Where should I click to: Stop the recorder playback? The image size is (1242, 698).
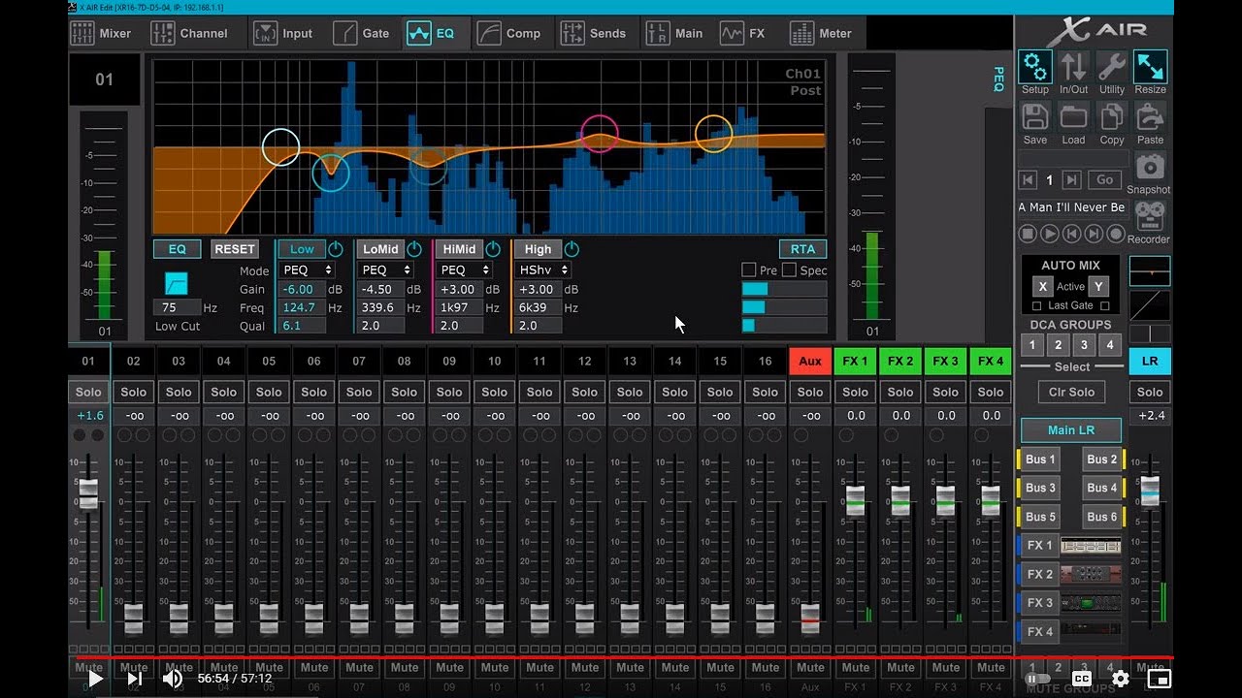(1028, 234)
